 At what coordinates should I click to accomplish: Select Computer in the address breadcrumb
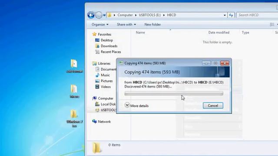(x=125, y=15)
